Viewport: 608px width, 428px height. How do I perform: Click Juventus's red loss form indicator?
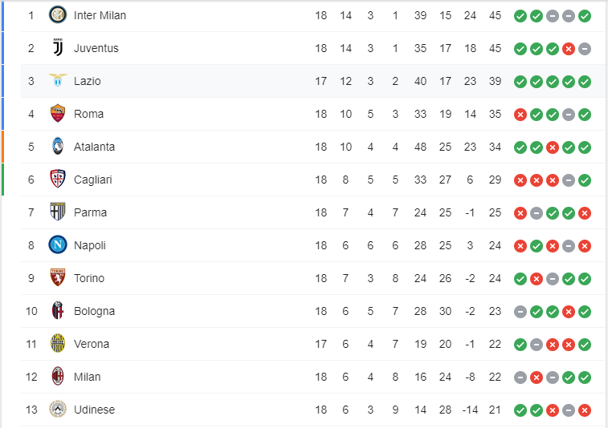click(x=569, y=48)
